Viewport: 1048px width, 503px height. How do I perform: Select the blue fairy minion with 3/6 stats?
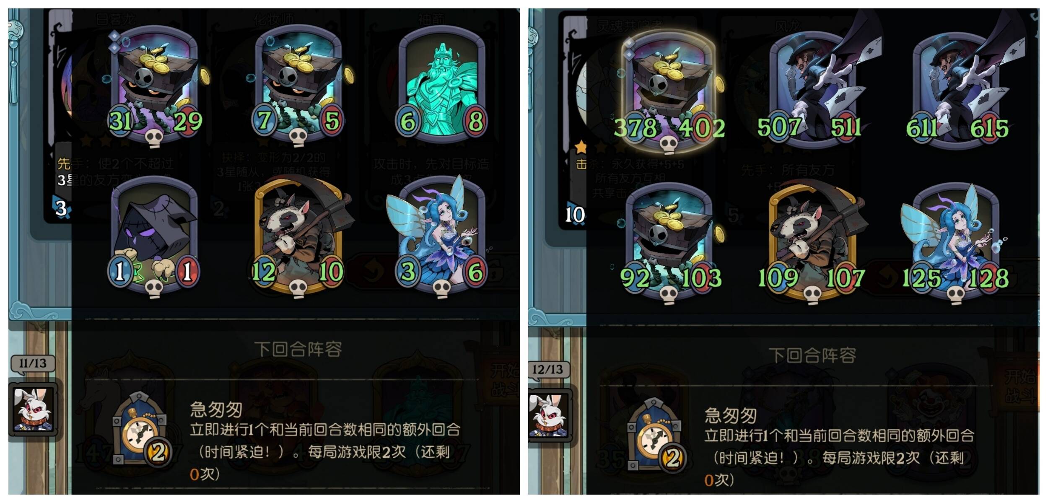pos(442,237)
